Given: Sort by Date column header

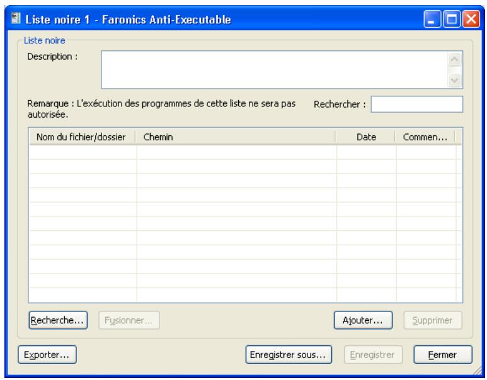Looking at the screenshot, I should (365, 137).
